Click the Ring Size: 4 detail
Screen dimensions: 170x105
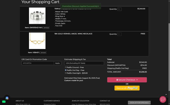click(60, 16)
